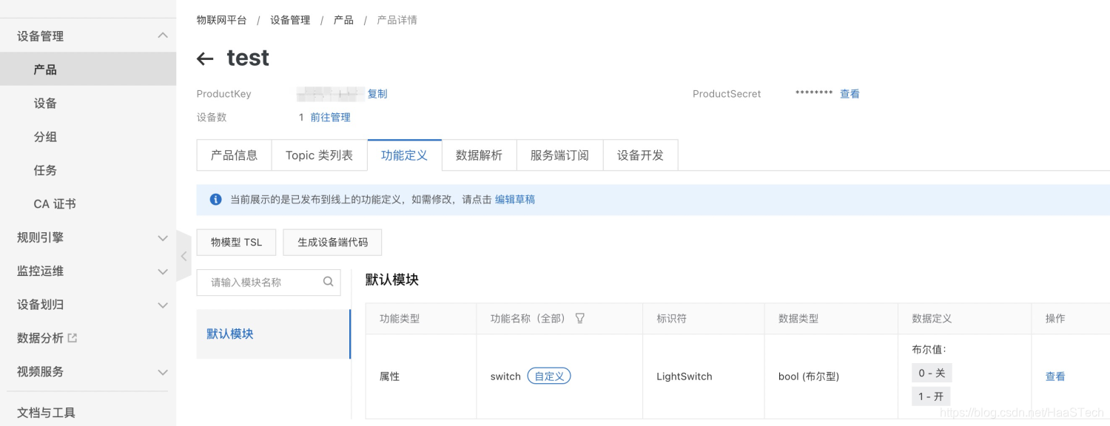This screenshot has height=426, width=1110.
Task: Click the 生成设备端代码 button
Action: click(332, 242)
